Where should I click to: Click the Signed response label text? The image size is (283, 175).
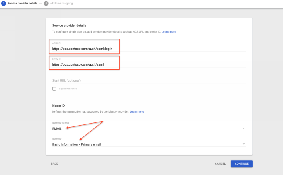pos(68,89)
